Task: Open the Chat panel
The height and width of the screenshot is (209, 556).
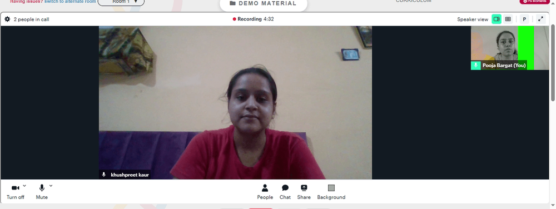Action: [x=285, y=192]
